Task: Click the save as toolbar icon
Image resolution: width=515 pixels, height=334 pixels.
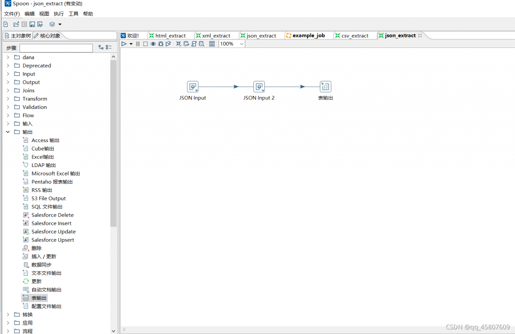Action: (x=40, y=25)
